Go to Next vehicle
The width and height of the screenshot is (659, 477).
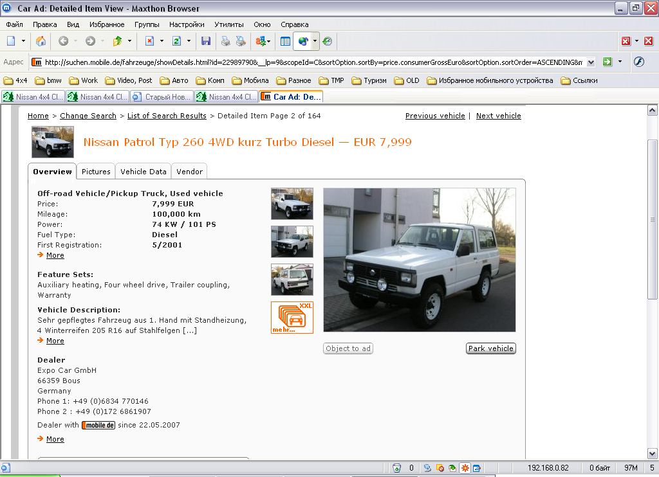[x=499, y=116]
